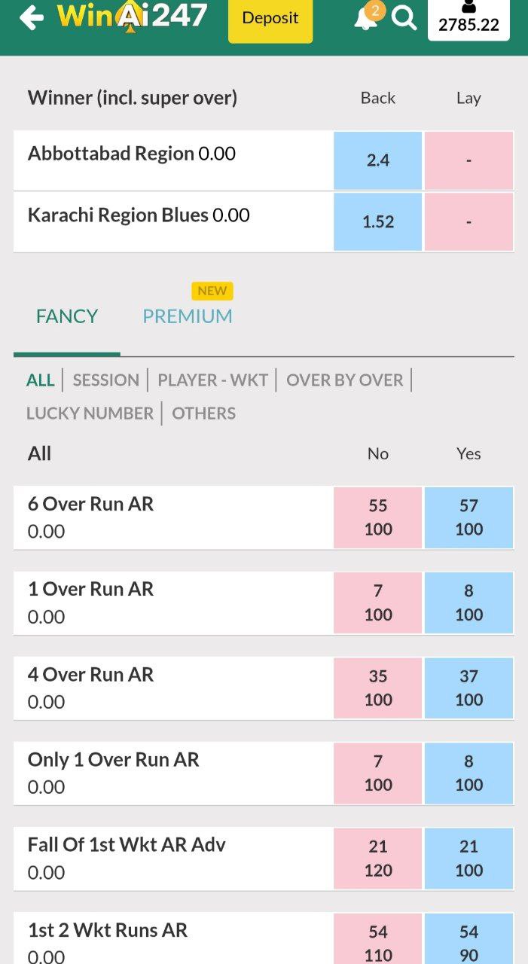
Task: Switch to the FANCY tab
Action: pos(67,316)
